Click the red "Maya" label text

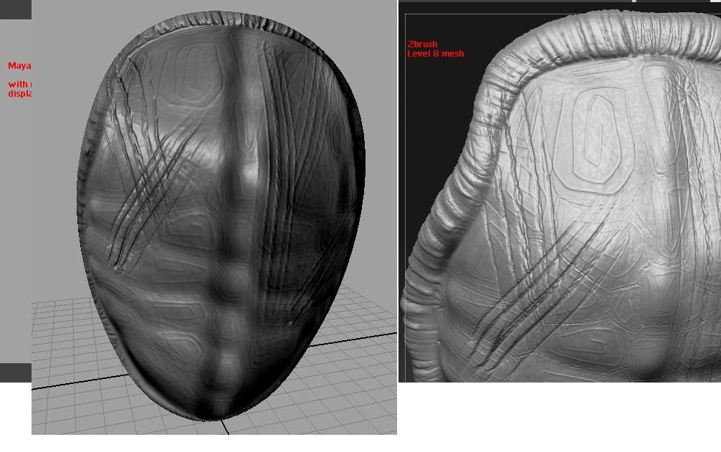pos(19,66)
